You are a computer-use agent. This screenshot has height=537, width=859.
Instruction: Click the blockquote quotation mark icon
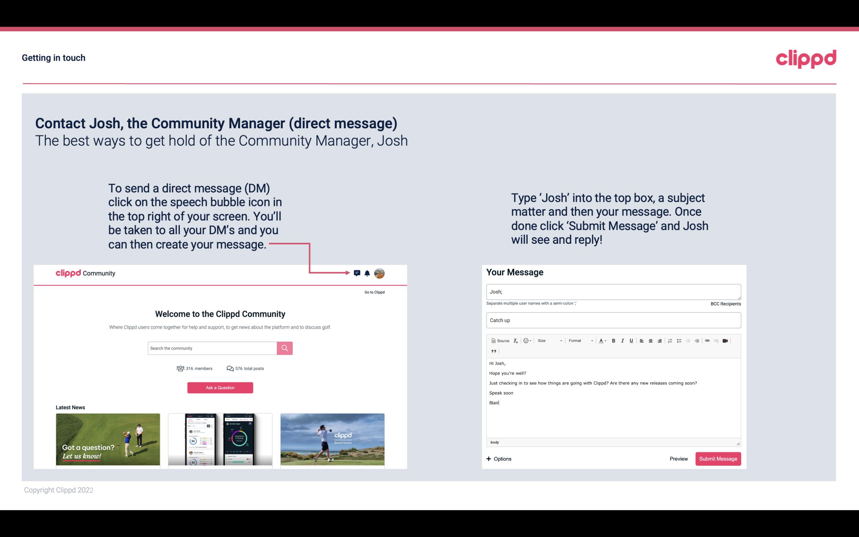[x=493, y=351]
